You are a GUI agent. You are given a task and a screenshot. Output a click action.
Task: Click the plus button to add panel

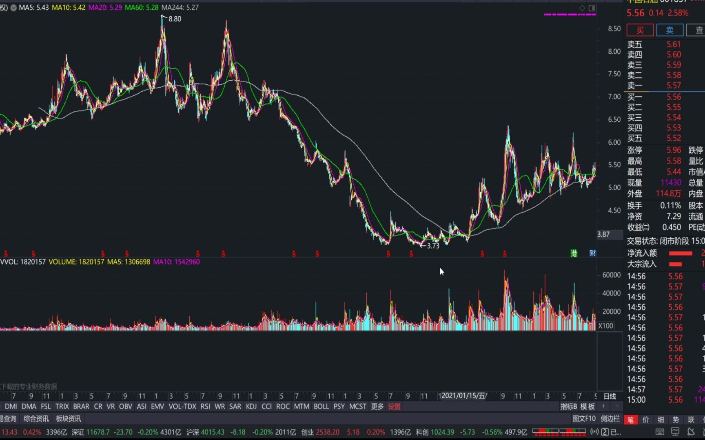(603, 406)
